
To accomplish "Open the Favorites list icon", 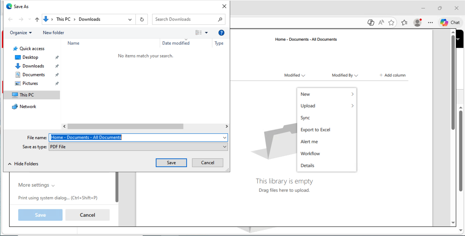I will coord(404,22).
